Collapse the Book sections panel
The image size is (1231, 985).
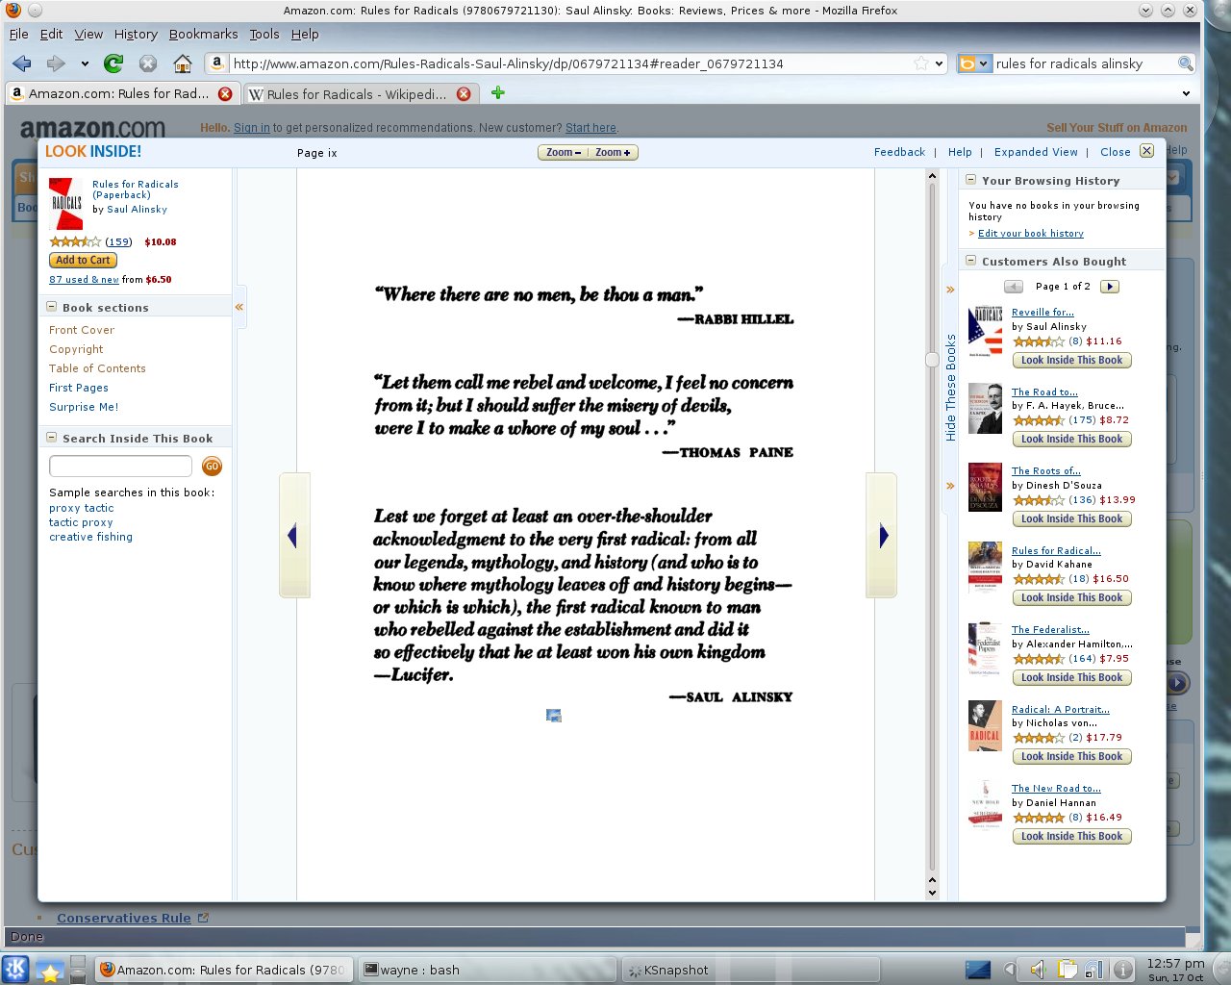tap(52, 307)
